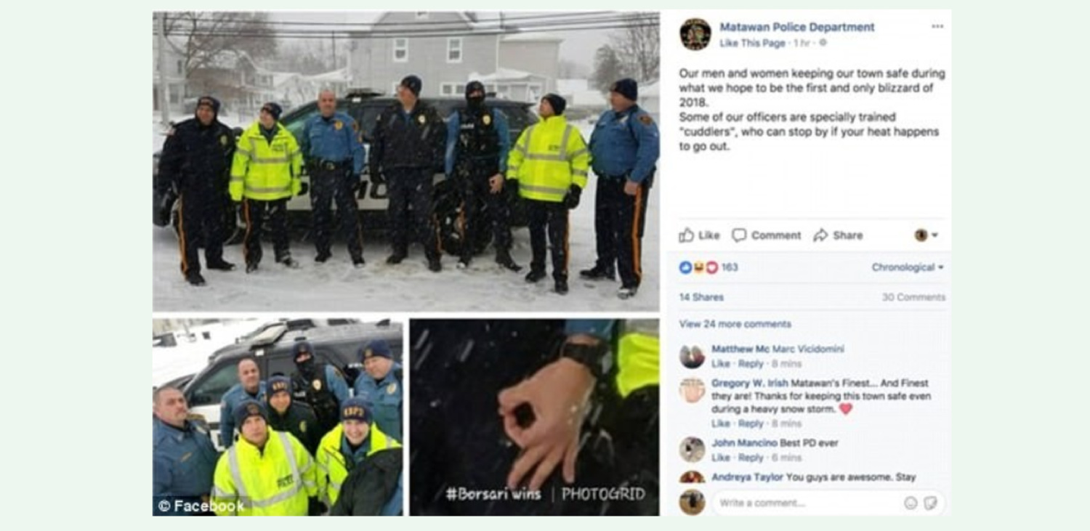This screenshot has height=531, width=1090.
Task: Click 14 Shares link
Action: coord(701,297)
